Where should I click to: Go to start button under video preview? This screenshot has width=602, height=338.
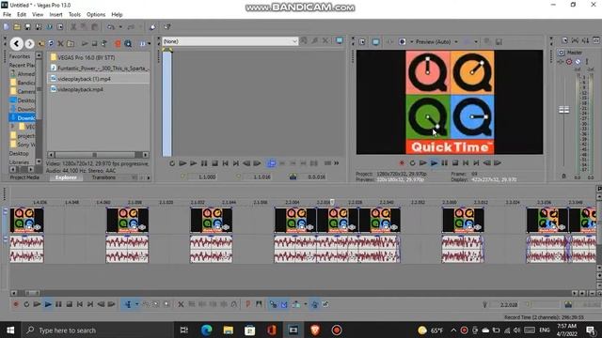466,162
